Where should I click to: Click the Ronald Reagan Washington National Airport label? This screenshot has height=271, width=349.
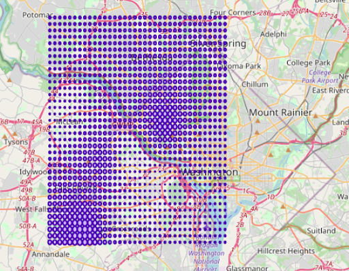pyautogui.click(x=207, y=253)
